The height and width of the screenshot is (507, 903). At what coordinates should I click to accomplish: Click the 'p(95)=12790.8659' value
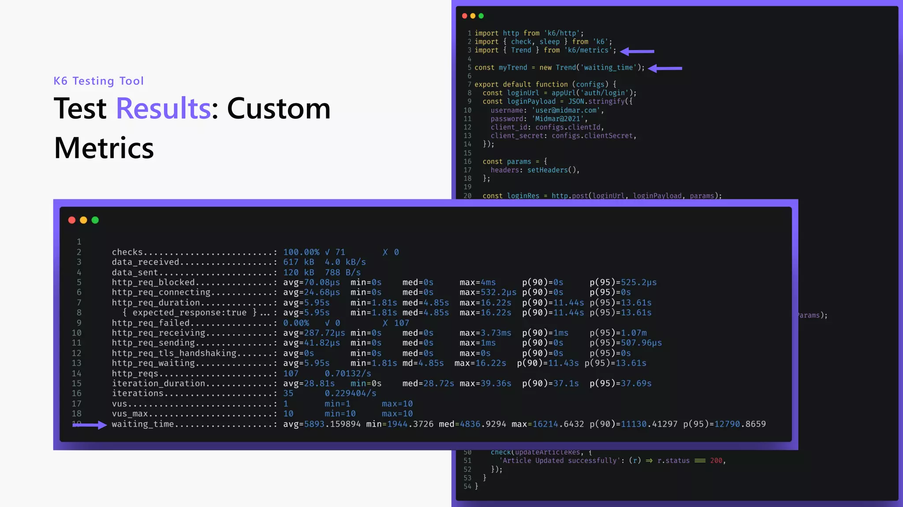(724, 424)
